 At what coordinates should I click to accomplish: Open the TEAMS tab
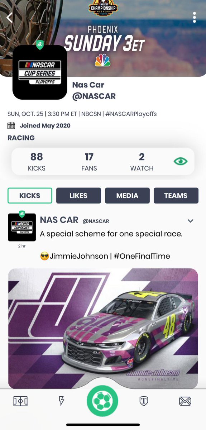[x=176, y=196]
